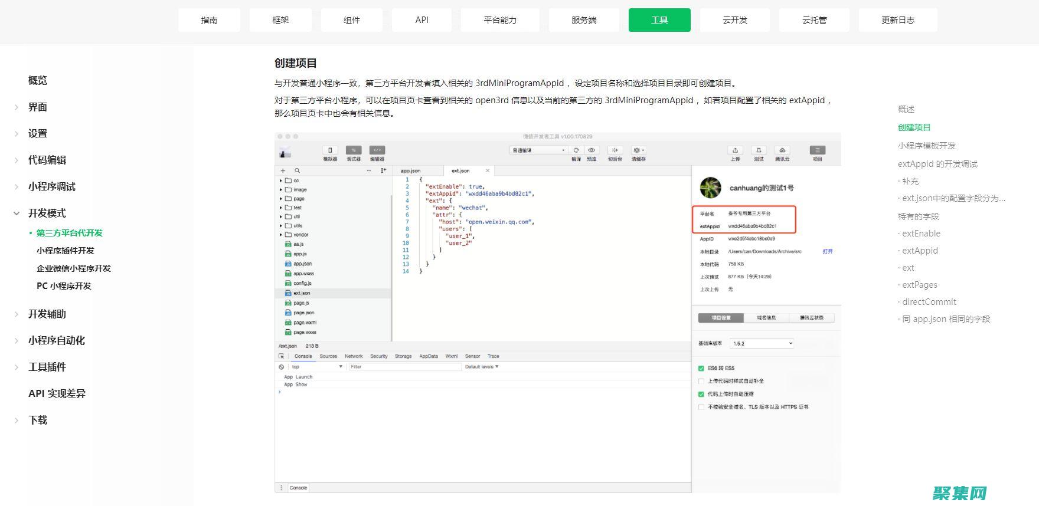
Task: Jump to extPages in page outline
Action: click(920, 285)
